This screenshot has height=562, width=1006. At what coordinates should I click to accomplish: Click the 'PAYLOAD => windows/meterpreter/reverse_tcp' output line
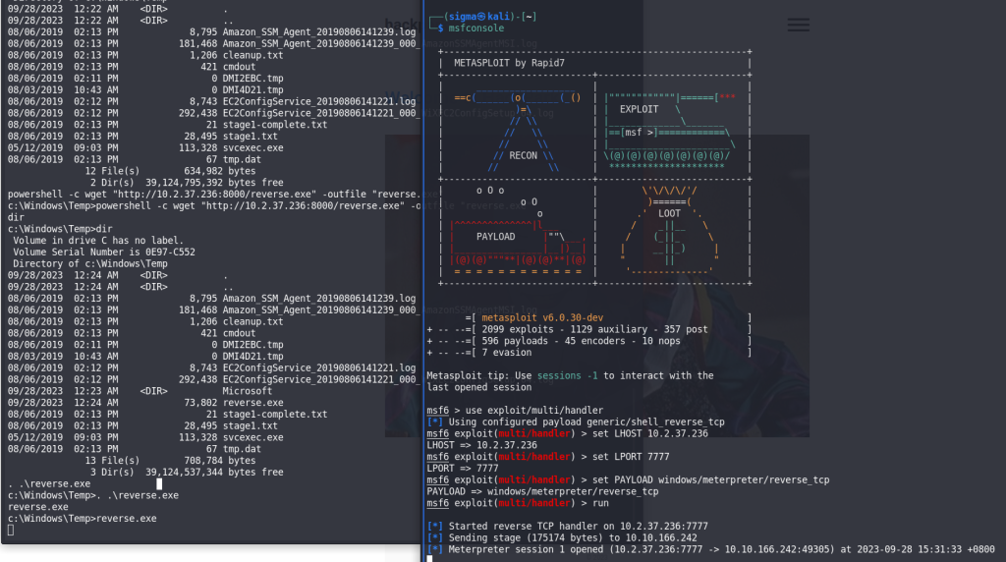(542, 491)
